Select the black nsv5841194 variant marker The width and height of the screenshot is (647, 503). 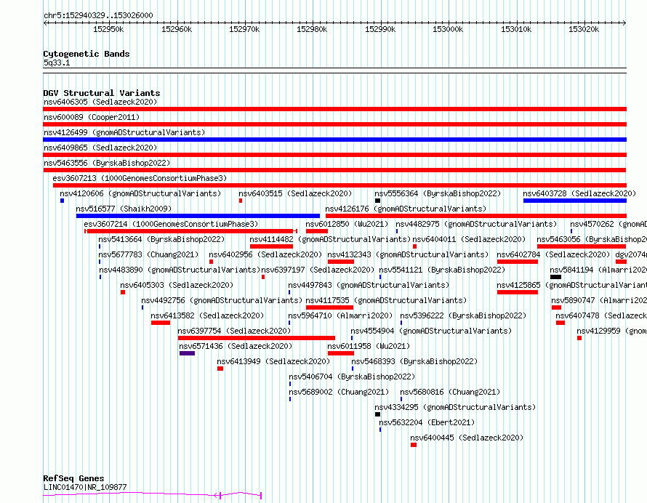tap(556, 277)
